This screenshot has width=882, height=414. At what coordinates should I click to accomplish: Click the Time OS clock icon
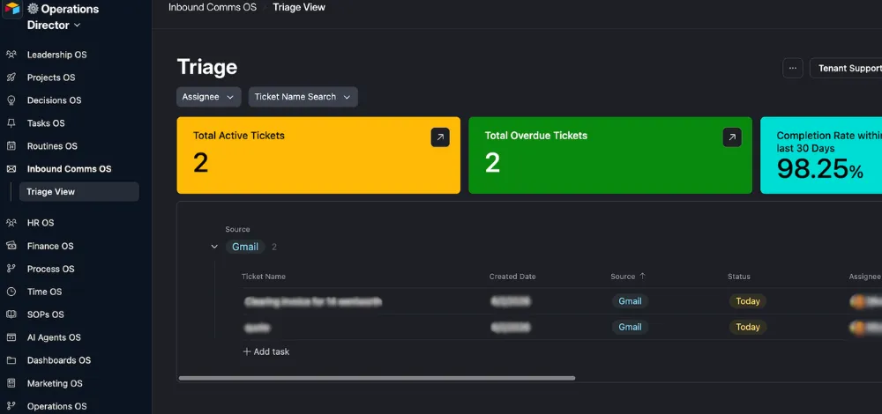[11, 292]
